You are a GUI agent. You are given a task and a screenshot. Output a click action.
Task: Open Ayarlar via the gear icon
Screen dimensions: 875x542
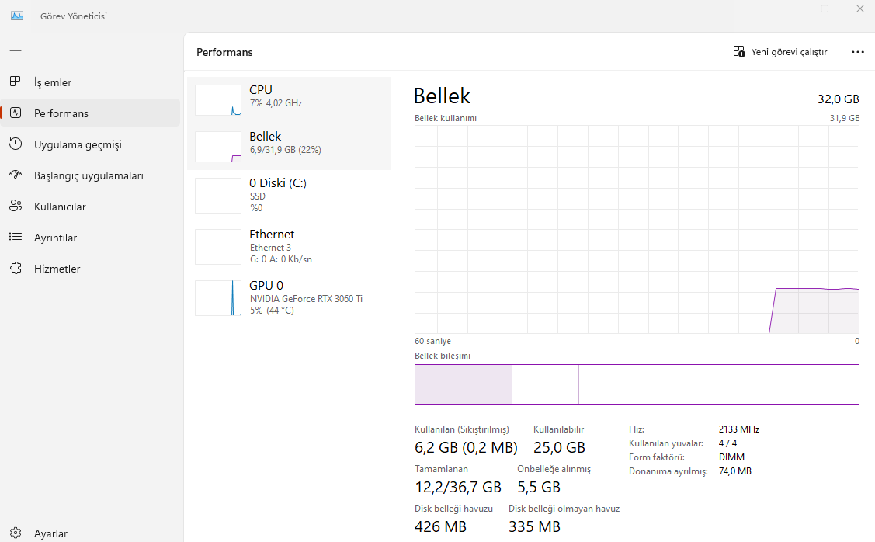[x=16, y=533]
